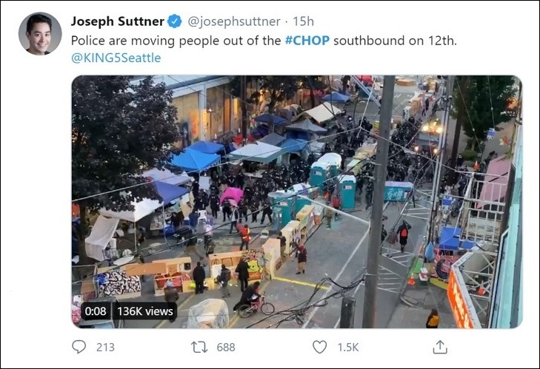Click the 1.5K likes count
This screenshot has height=369, width=540.
[348, 348]
